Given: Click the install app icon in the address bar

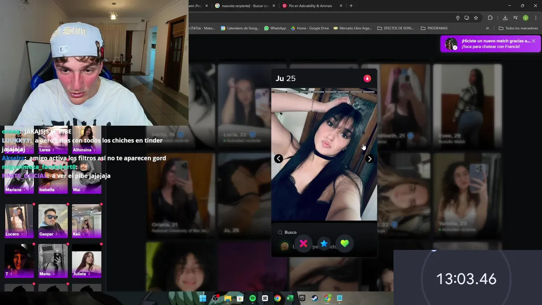Looking at the screenshot, I should 467,18.
